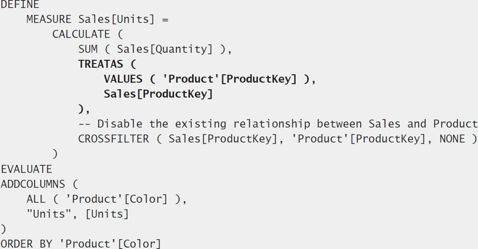Click the ORDER BY clause
Image resolution: width=478 pixels, height=249 pixels.
coord(27,244)
